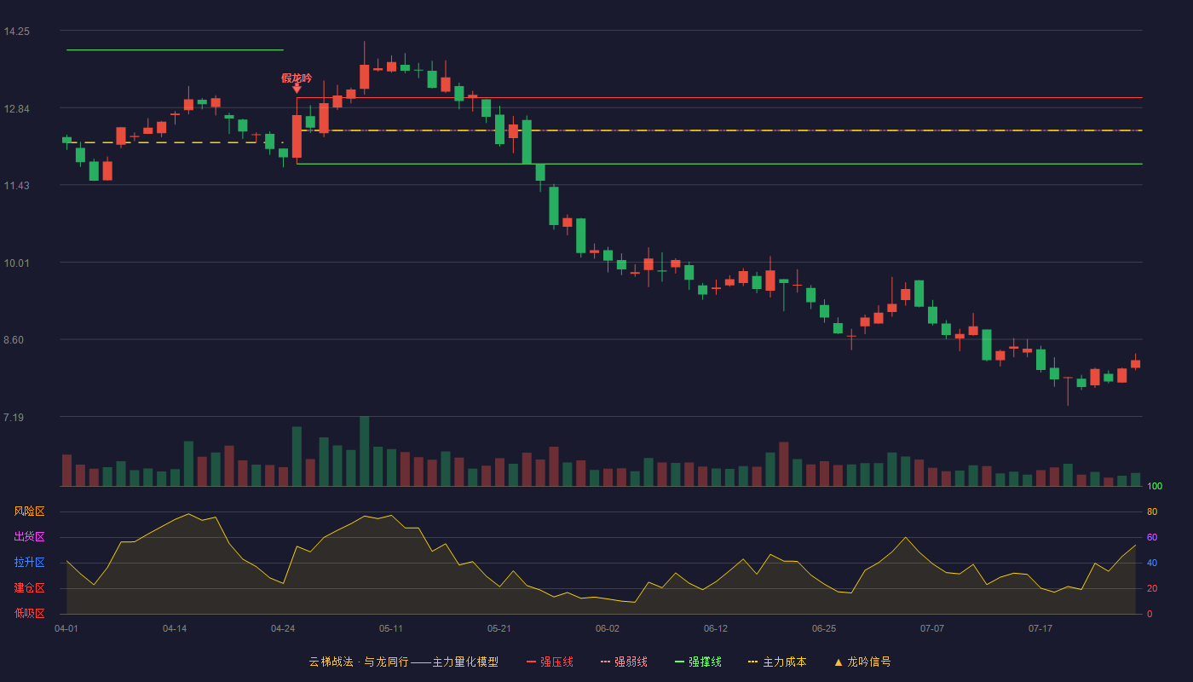This screenshot has height=682, width=1193.
Task: Click the 04-14 date label
Action: pos(175,628)
